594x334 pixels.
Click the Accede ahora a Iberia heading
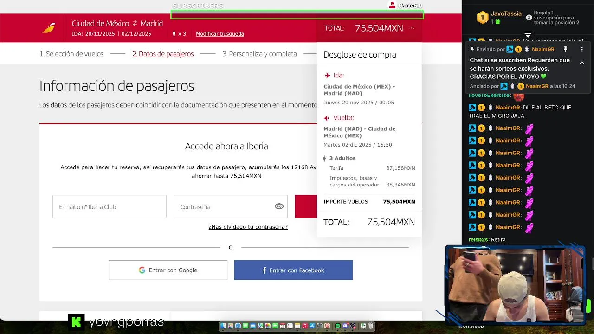tap(226, 146)
